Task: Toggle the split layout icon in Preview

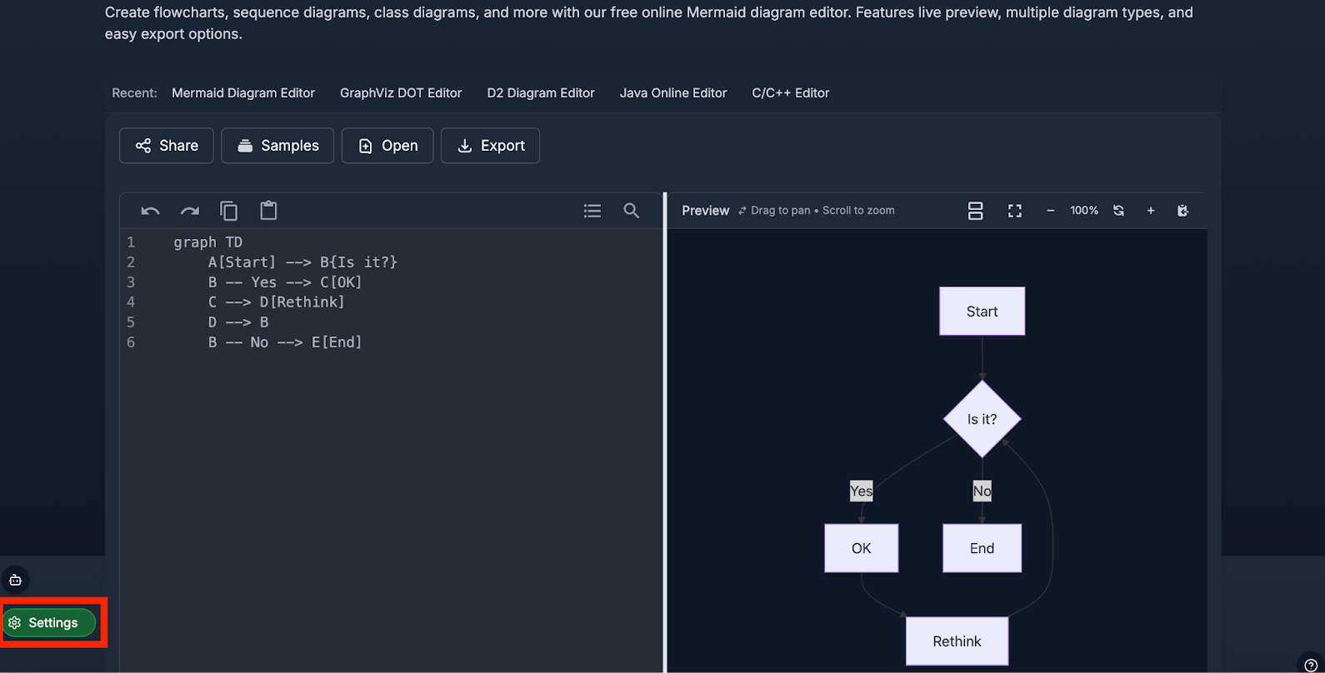Action: coord(975,211)
